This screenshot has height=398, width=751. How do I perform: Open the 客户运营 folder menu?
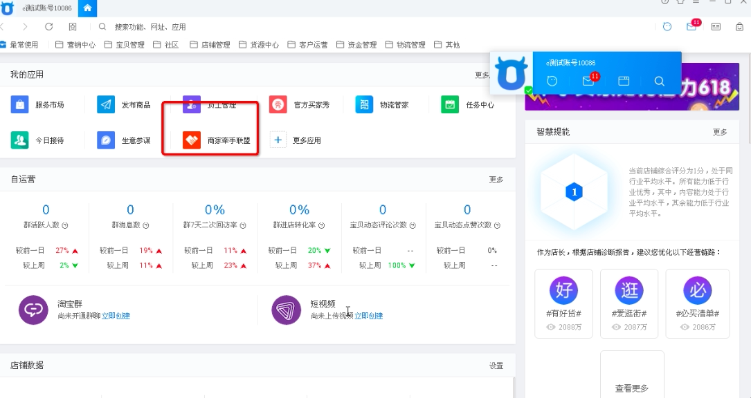point(307,44)
